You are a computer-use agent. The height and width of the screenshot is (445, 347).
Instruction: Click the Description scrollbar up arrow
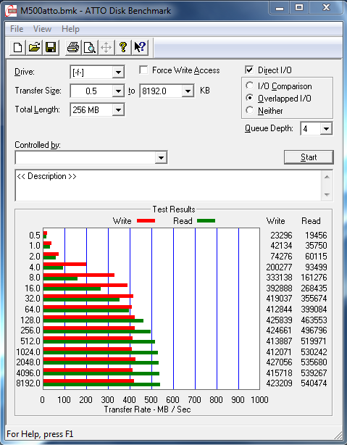point(327,177)
